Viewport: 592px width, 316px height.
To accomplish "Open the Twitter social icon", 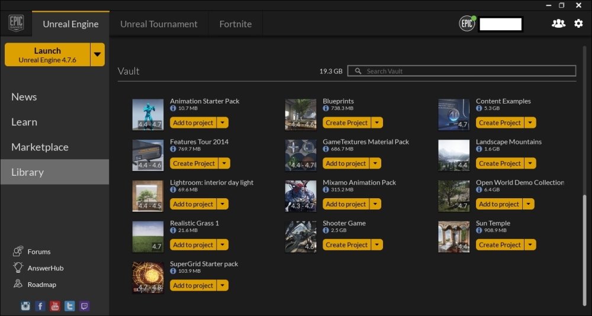I will pyautogui.click(x=69, y=306).
